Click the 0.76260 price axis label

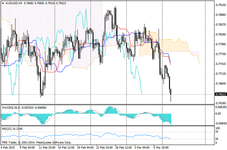(x=221, y=103)
